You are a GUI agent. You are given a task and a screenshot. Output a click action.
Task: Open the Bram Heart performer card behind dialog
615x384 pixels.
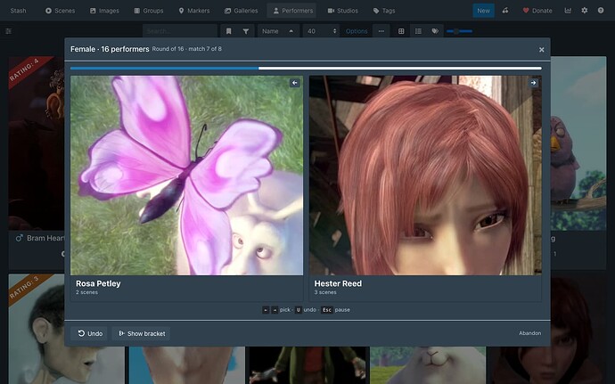pyautogui.click(x=37, y=163)
